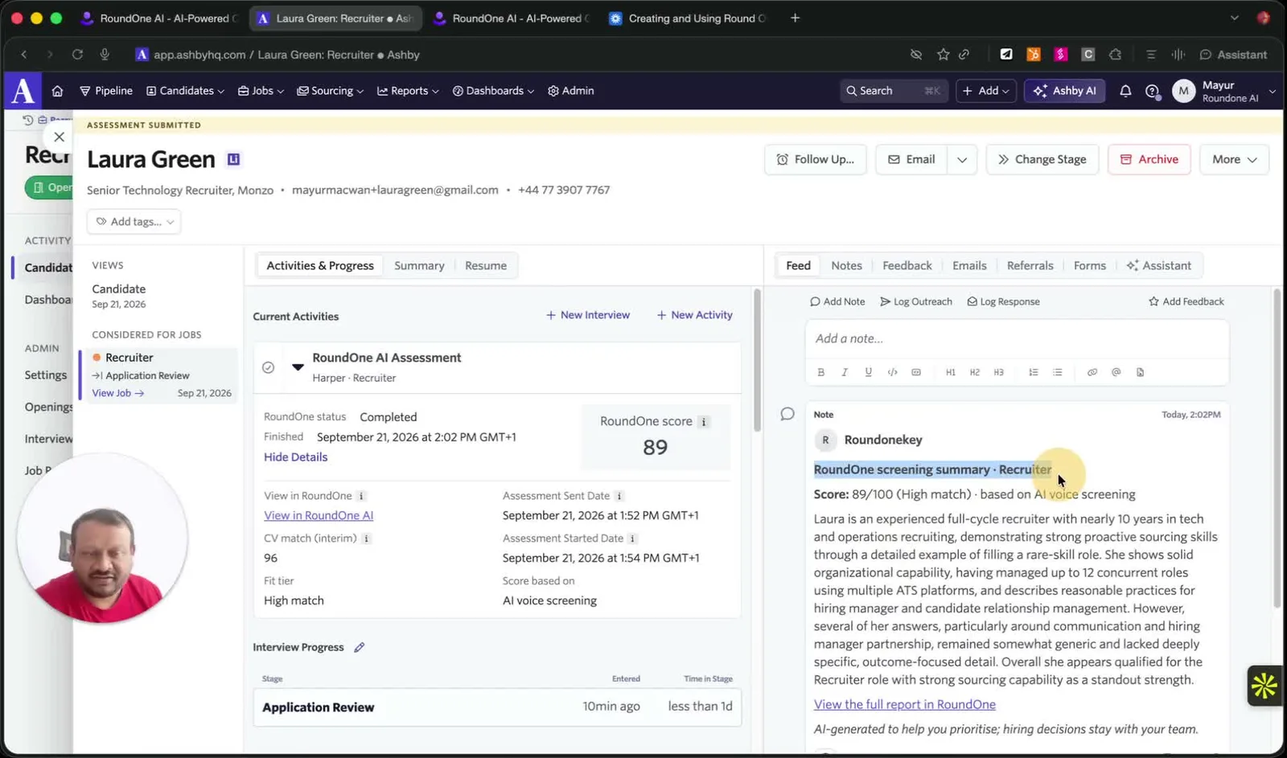Apply underline formatting in note editor
1287x758 pixels.
(x=868, y=372)
